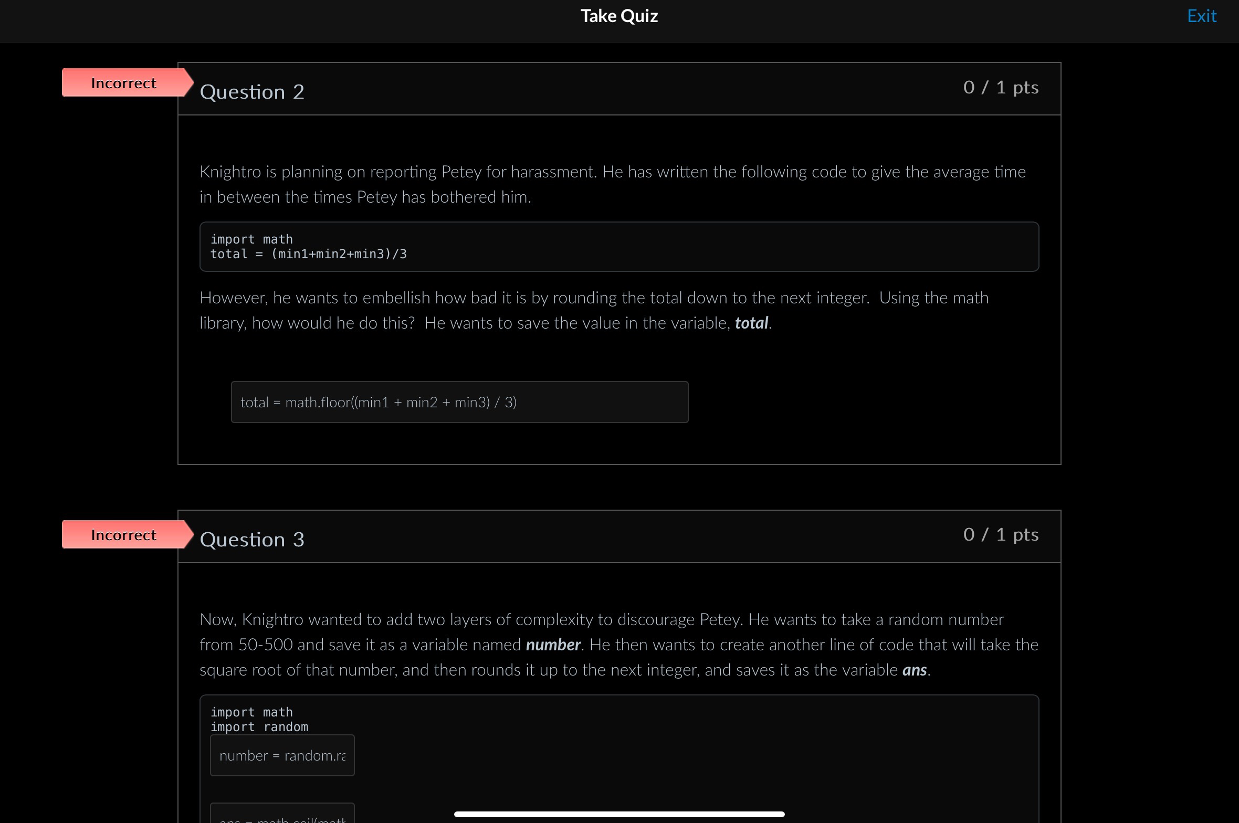Click the bold word number

pos(553,645)
